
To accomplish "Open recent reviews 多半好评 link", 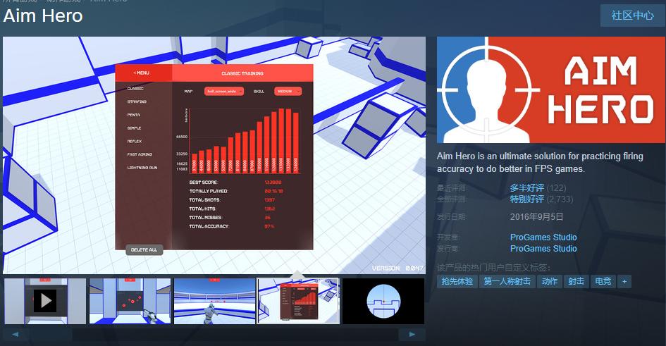I will [x=526, y=188].
